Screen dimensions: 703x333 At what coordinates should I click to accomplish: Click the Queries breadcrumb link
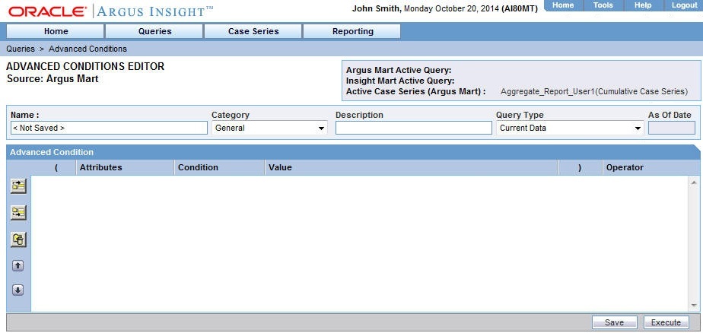pos(21,49)
